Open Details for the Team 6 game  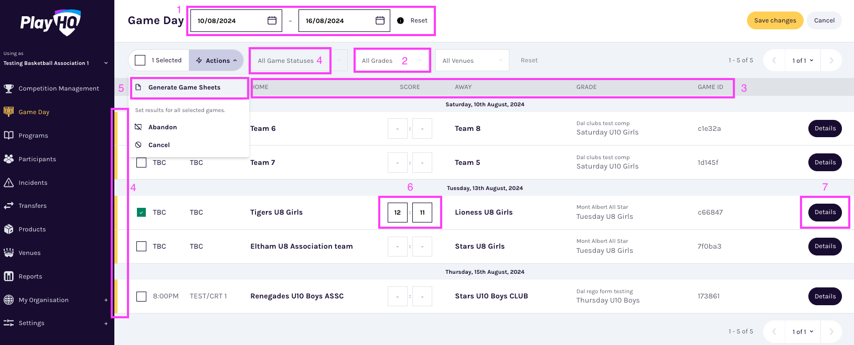coord(825,129)
